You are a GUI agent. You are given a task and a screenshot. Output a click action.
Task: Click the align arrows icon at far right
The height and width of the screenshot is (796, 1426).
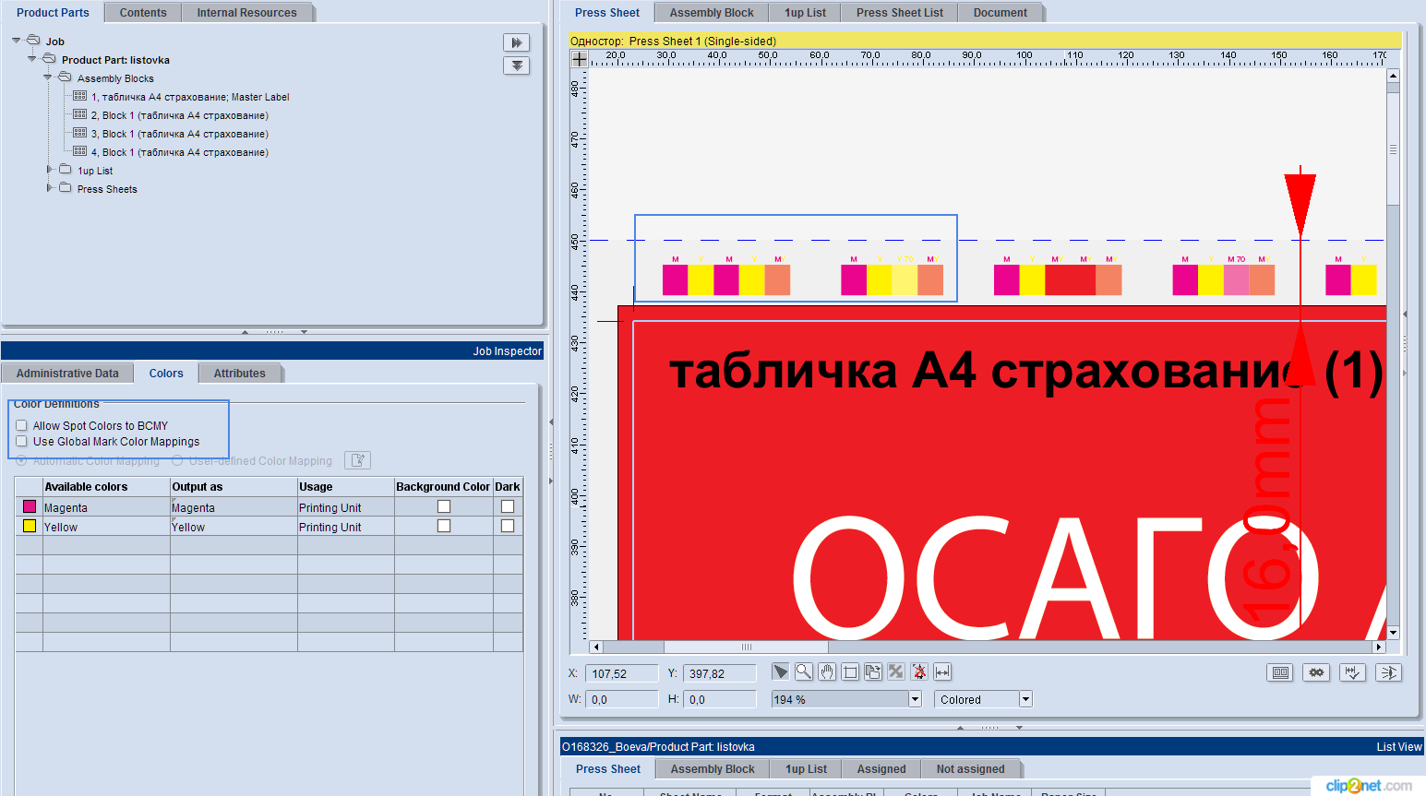pyautogui.click(x=1388, y=672)
